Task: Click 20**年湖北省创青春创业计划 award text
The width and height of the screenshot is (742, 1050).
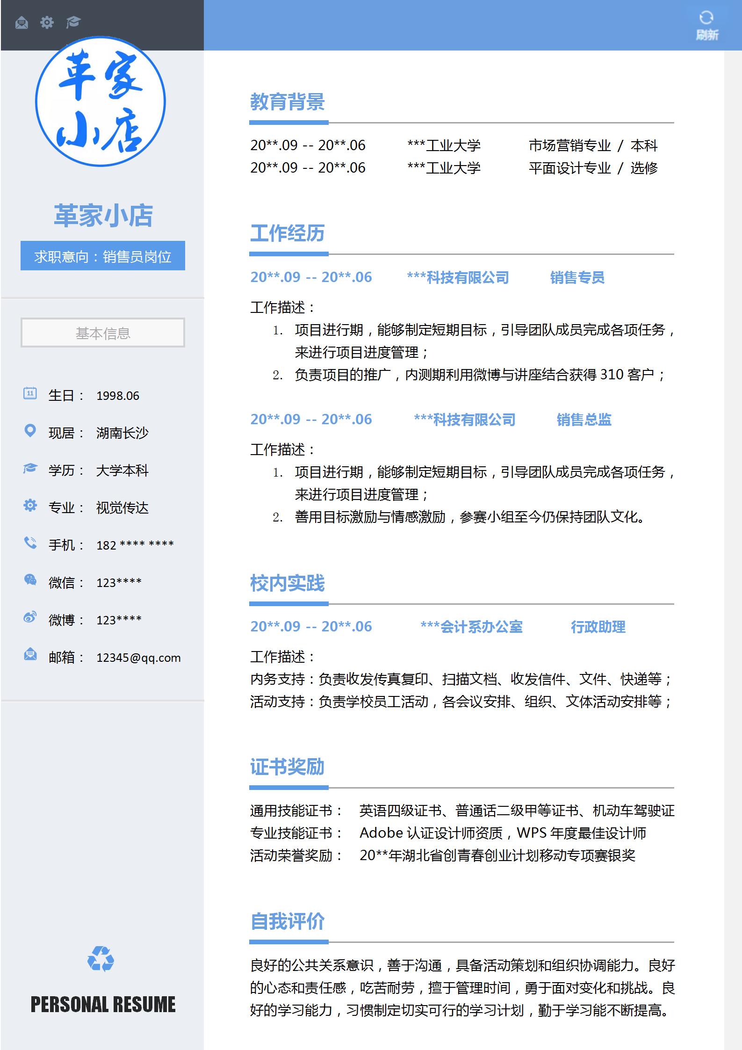Action: [497, 855]
